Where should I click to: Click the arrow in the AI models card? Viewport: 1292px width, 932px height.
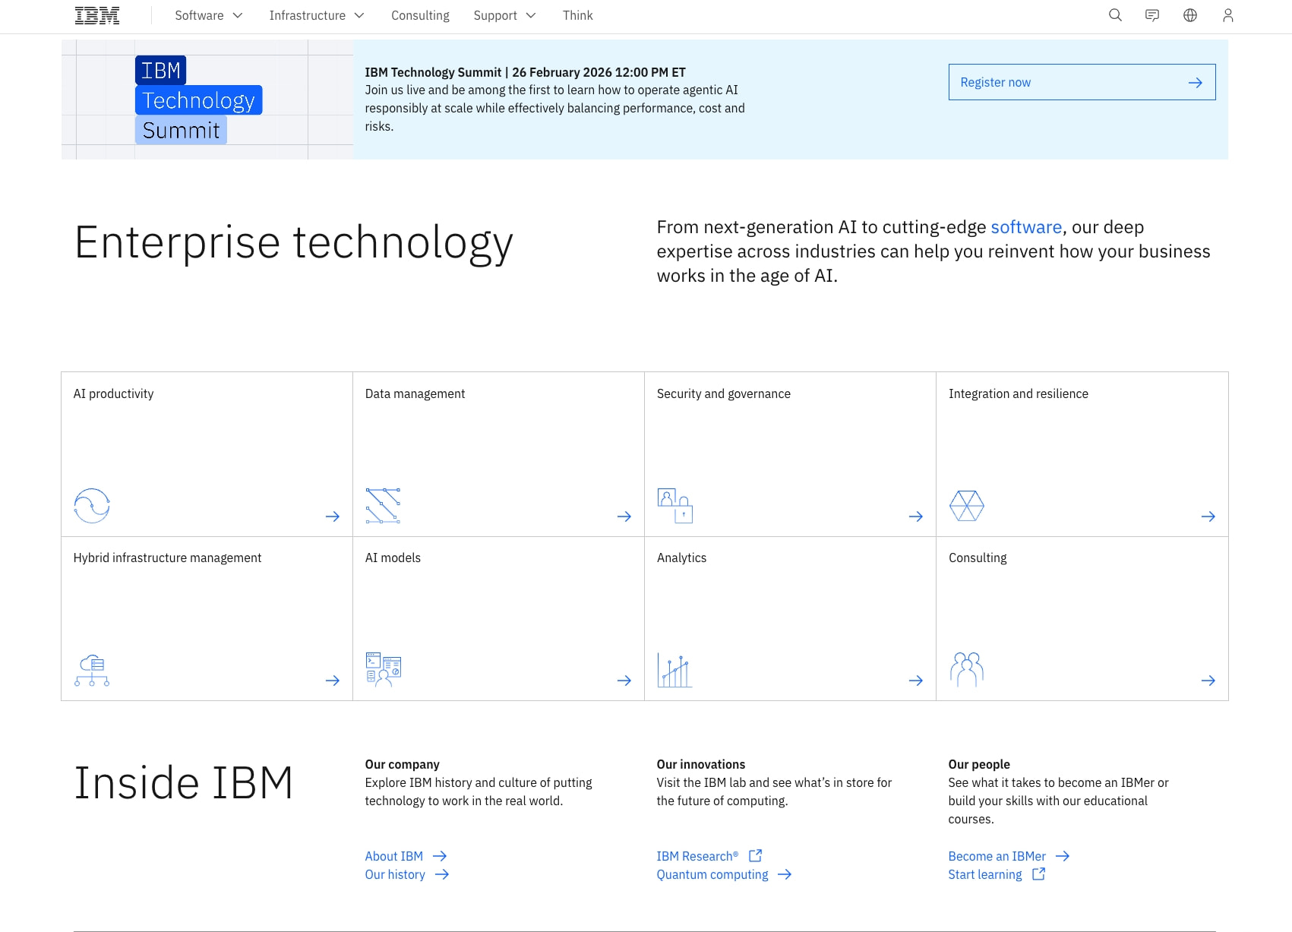click(x=624, y=681)
